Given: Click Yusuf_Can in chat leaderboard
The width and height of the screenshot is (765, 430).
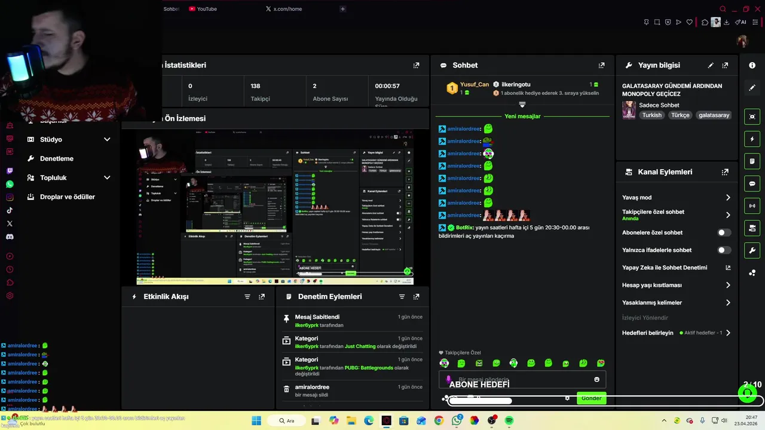Looking at the screenshot, I should tap(474, 85).
